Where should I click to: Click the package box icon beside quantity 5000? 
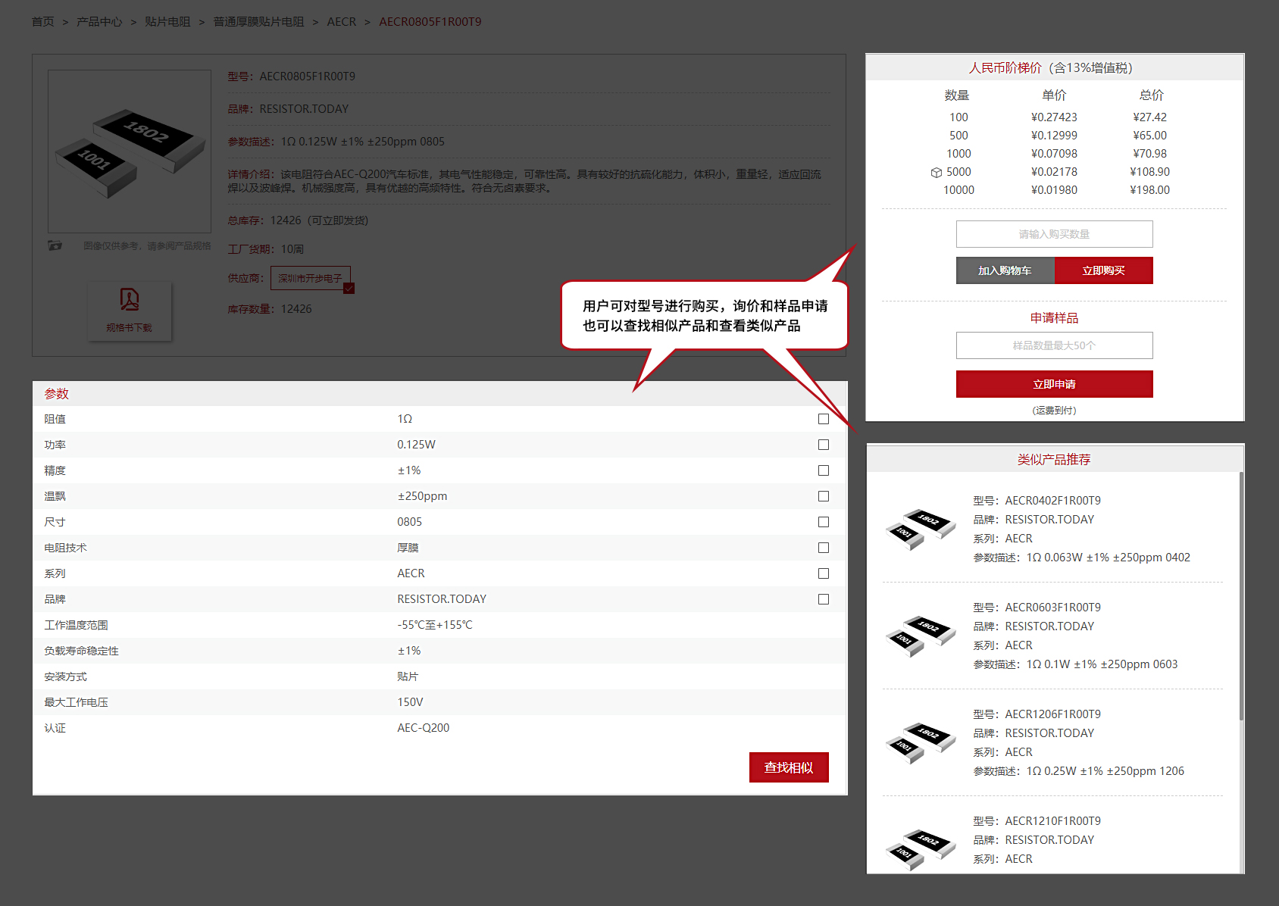coord(937,173)
